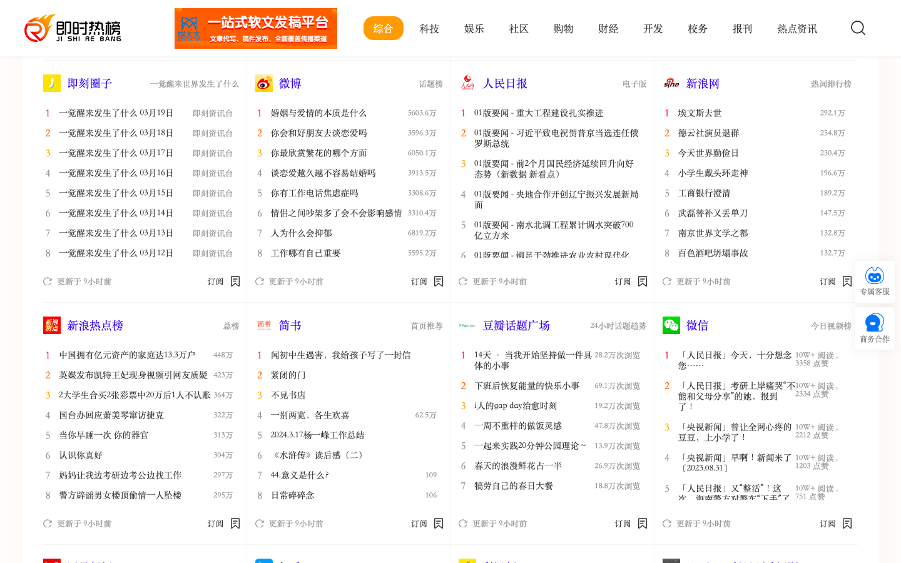The height and width of the screenshot is (563, 901).
Task: Open 中国拥有亿元资产的家庭达13.3万户
Action: pyautogui.click(x=127, y=355)
